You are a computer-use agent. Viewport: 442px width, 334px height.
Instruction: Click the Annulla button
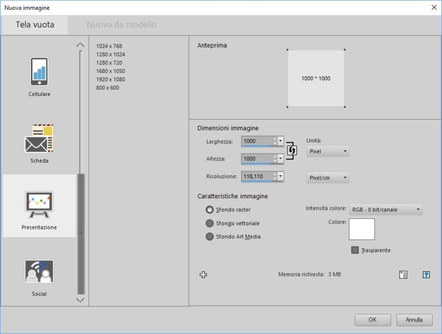click(414, 320)
